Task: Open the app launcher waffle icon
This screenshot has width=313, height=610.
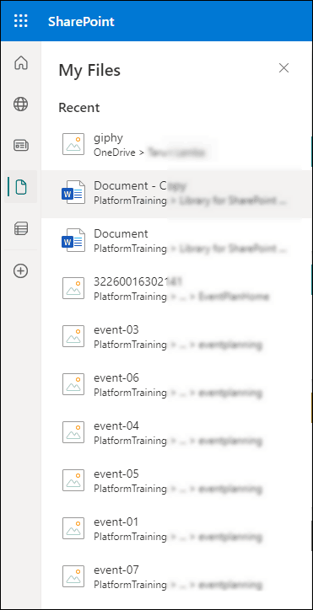Action: (20, 20)
